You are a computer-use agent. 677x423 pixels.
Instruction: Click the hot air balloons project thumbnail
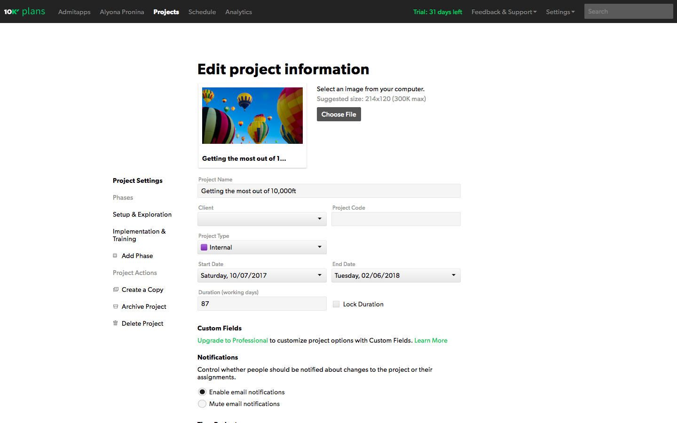(252, 116)
